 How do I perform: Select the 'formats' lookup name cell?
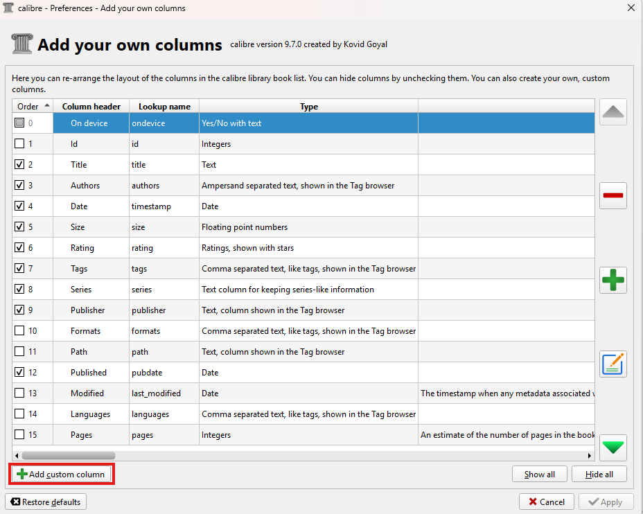pyautogui.click(x=164, y=331)
